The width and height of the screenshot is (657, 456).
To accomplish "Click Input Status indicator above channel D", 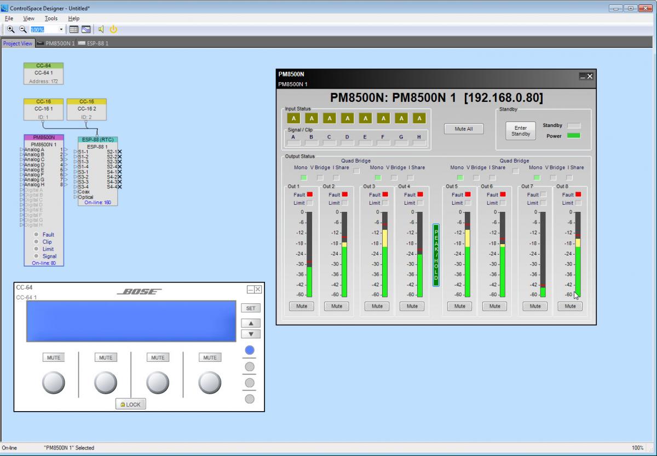I will [347, 118].
